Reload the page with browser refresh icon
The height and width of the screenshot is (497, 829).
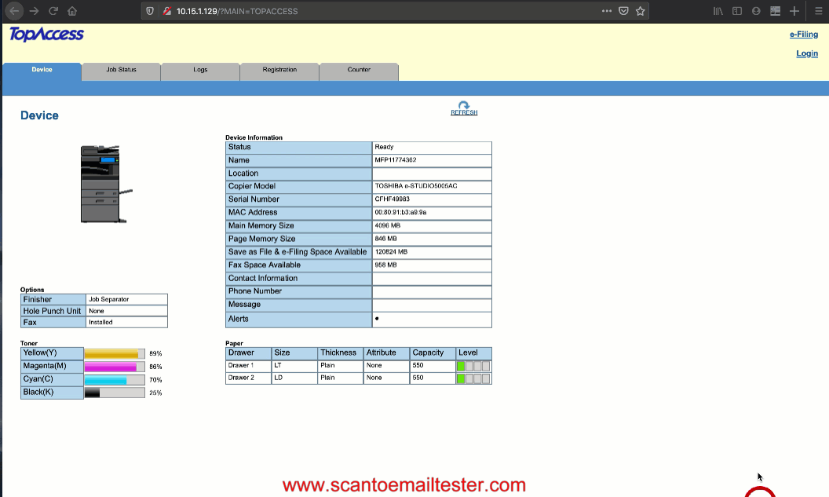[x=53, y=11]
